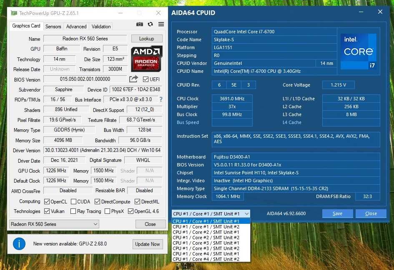
Task: Click the Chipset Intel Sunrise Point H110 value
Action: [x=296, y=173]
